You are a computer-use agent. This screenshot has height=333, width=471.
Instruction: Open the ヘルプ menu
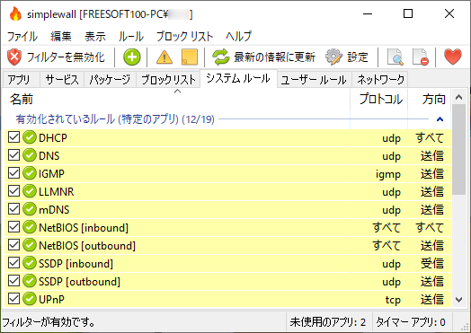coord(238,36)
